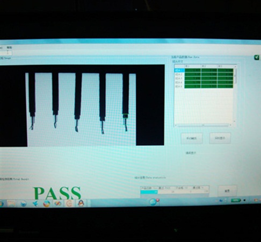This screenshot has height=242, width=261.
Task: Select the second row label in data table
Action: (x=179, y=74)
